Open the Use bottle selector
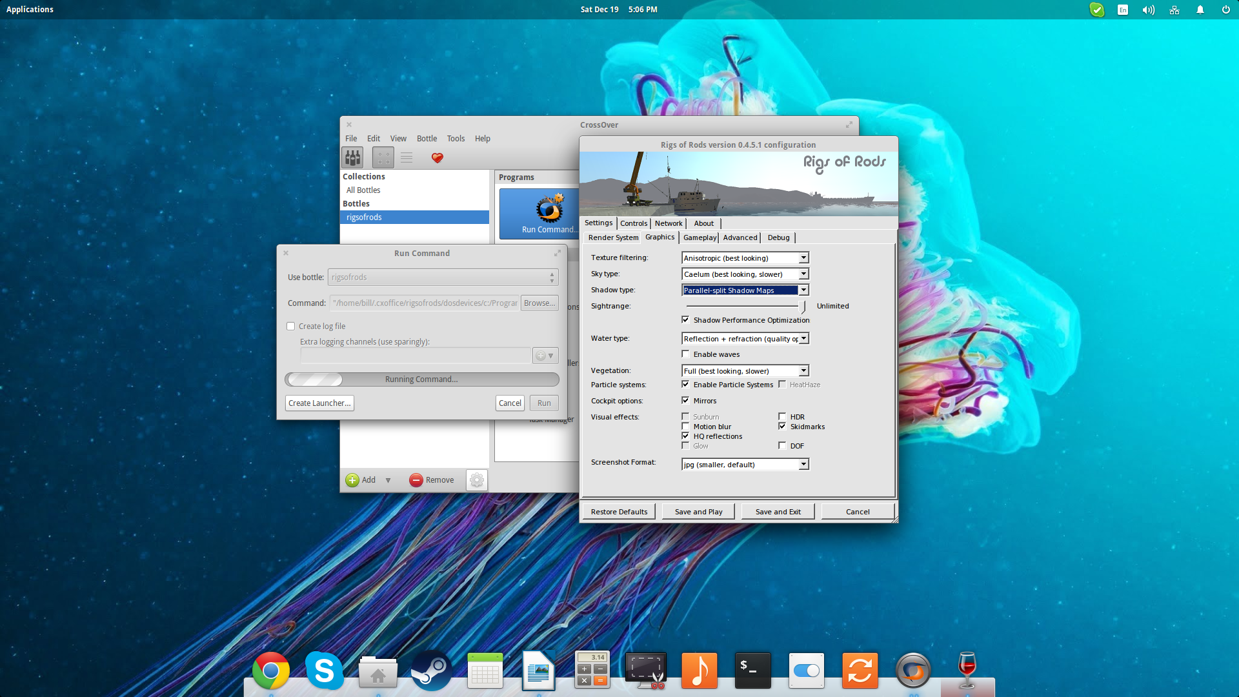 (x=443, y=278)
